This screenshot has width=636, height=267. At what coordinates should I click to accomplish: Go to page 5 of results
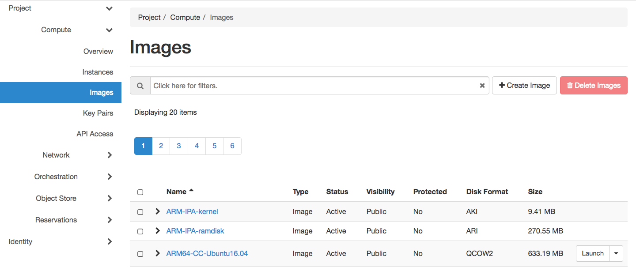click(x=215, y=146)
